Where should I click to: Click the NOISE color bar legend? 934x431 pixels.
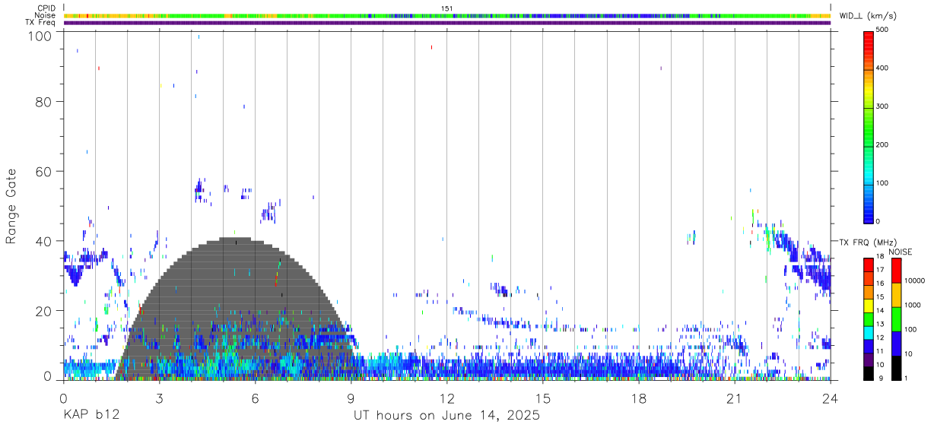click(x=896, y=318)
